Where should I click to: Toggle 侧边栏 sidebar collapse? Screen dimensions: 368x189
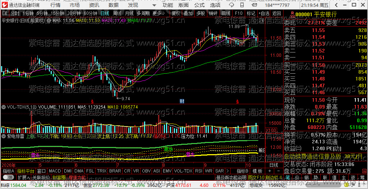273,177
